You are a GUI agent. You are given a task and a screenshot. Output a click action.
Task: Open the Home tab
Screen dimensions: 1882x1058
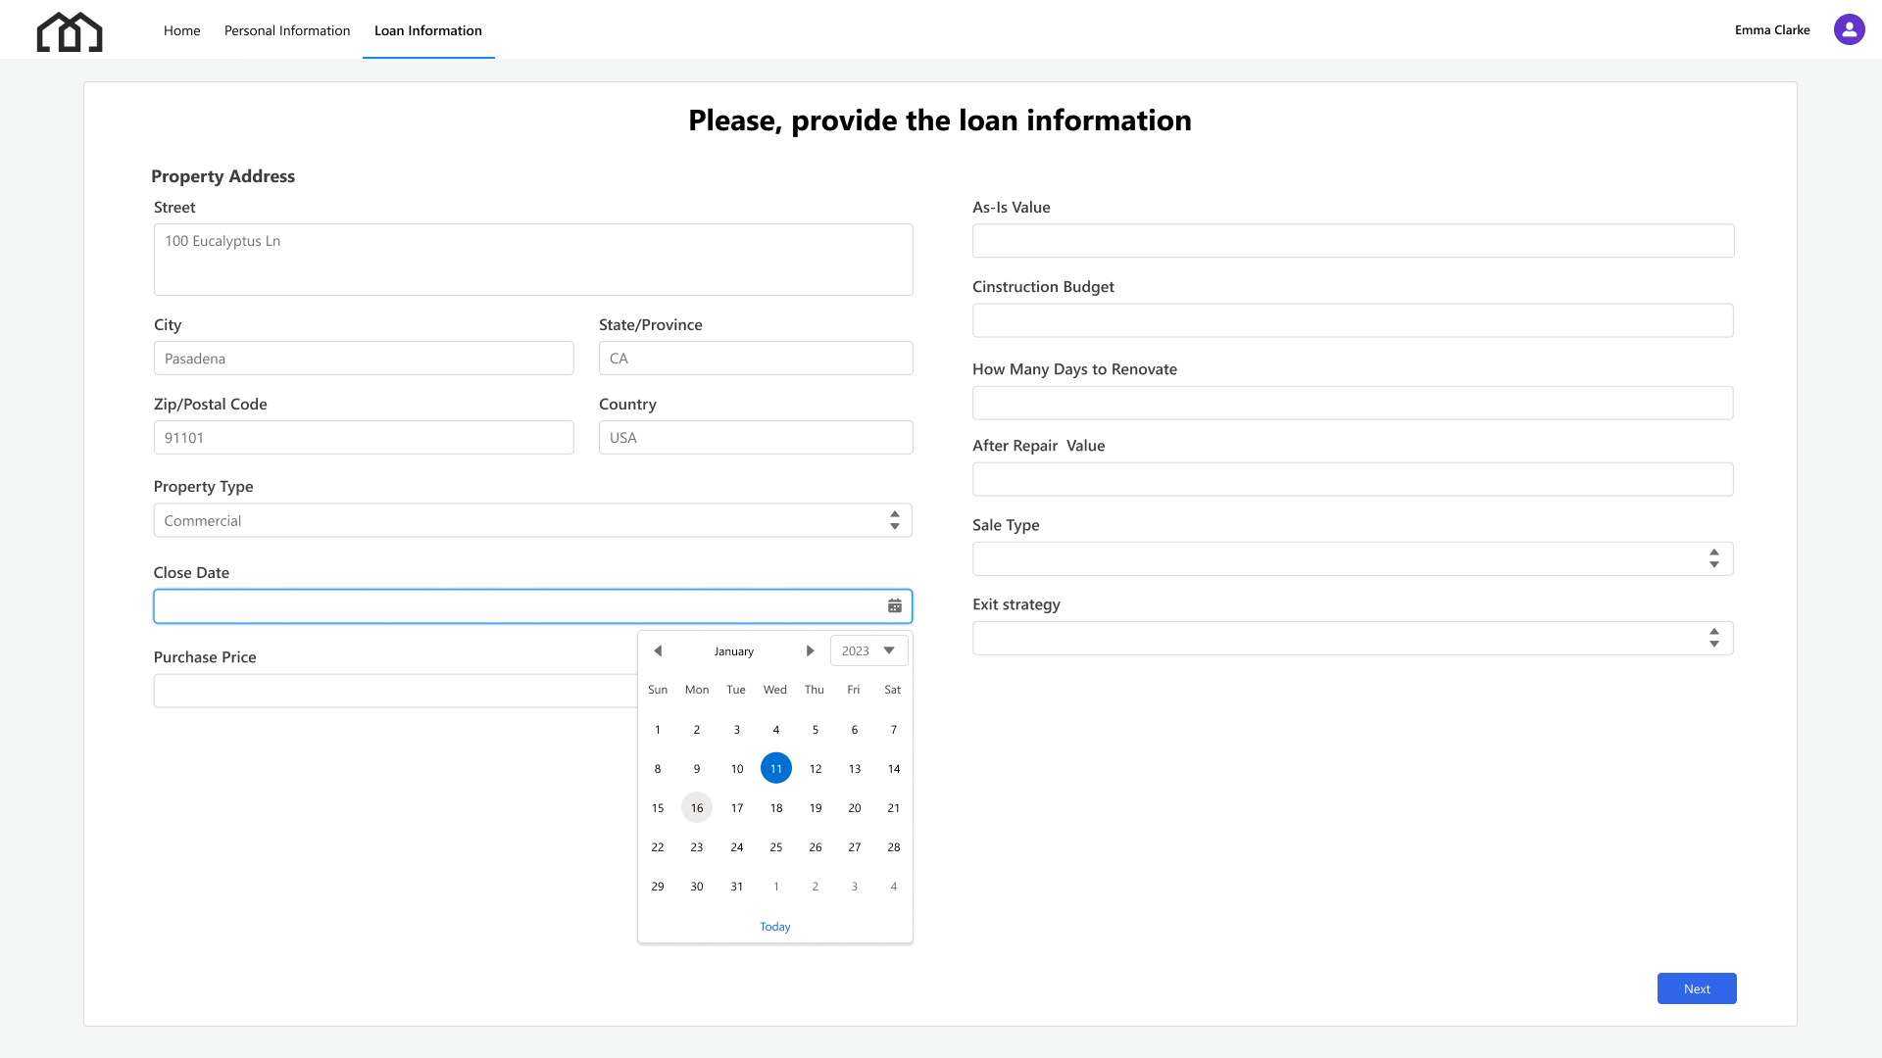[181, 30]
